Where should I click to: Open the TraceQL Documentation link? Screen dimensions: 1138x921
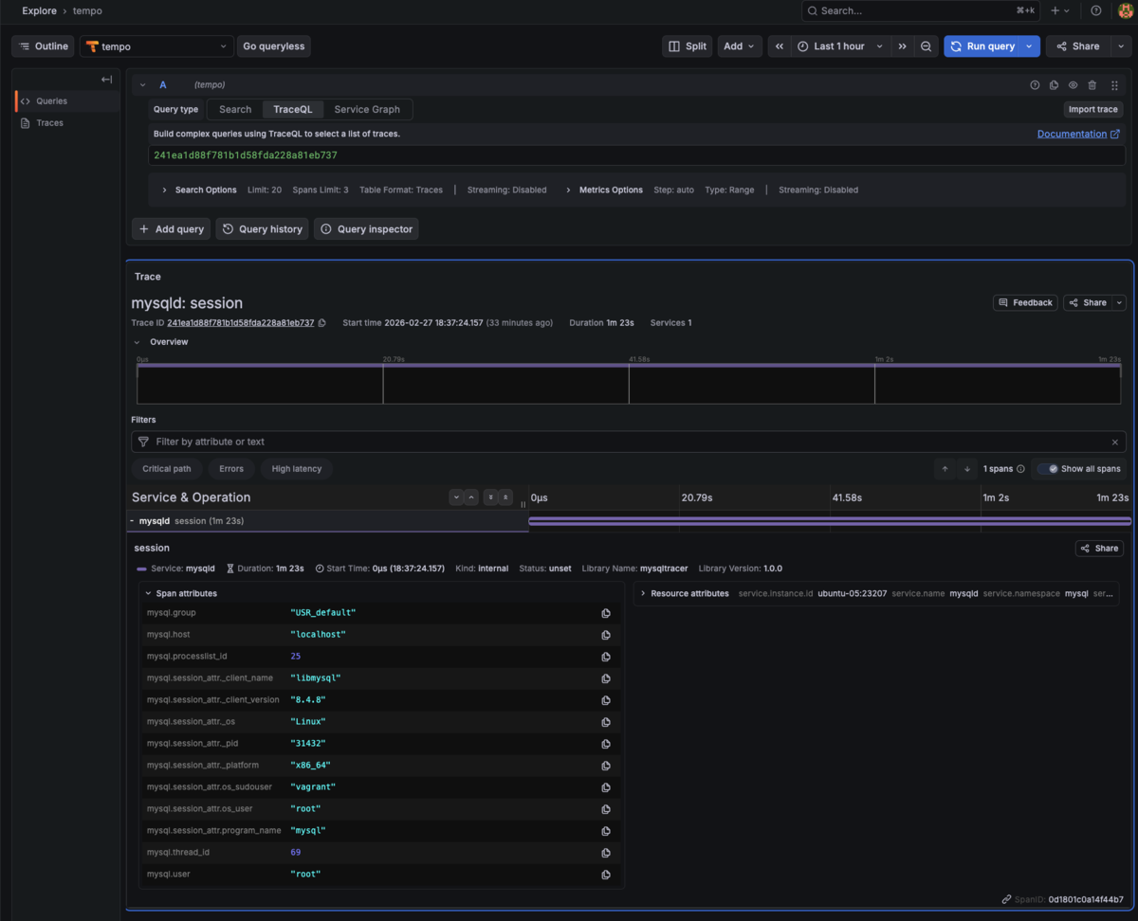click(x=1078, y=135)
